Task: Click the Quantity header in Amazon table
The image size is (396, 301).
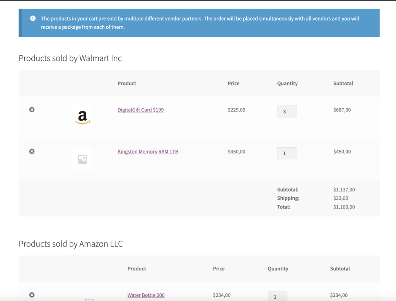Action: click(x=278, y=269)
